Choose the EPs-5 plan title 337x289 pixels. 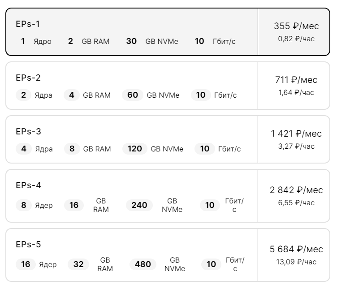click(28, 244)
